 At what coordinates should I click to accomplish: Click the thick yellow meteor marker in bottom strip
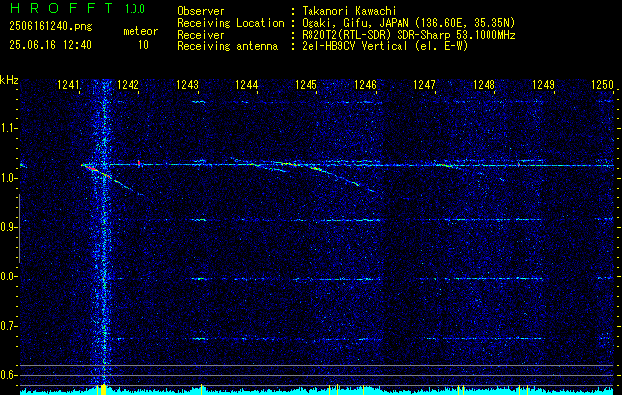104,389
